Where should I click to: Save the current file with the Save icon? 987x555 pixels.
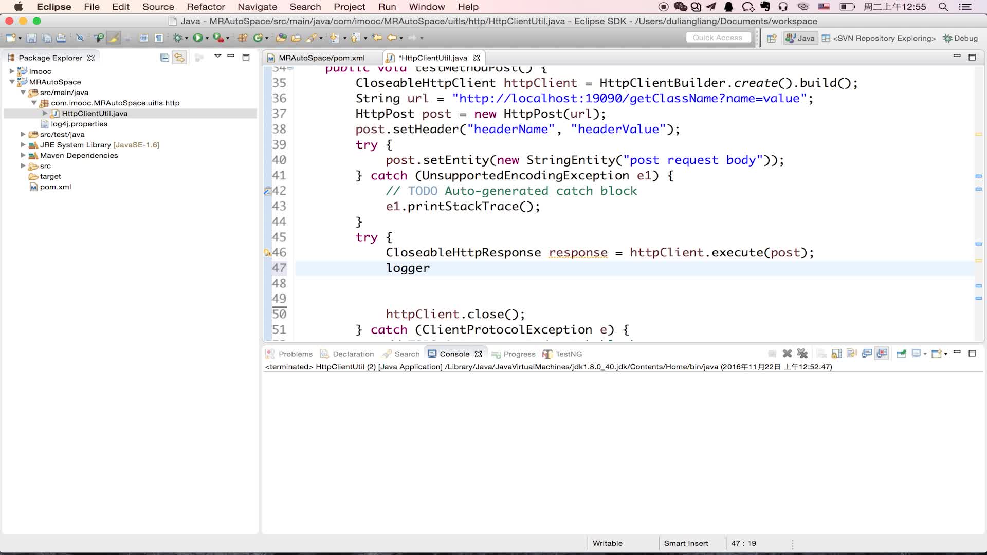[x=31, y=38]
